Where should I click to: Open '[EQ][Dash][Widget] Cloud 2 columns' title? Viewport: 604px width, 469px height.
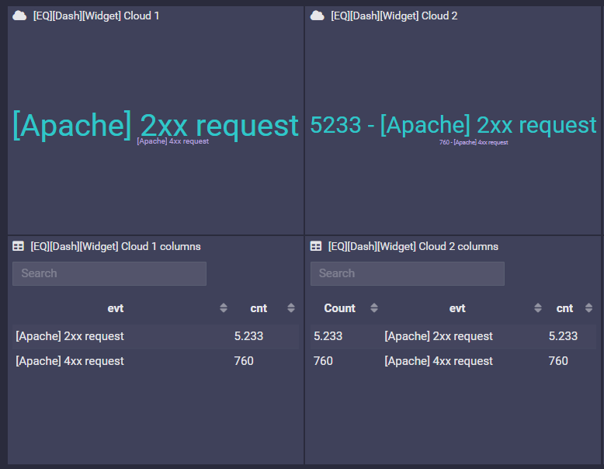pos(413,247)
